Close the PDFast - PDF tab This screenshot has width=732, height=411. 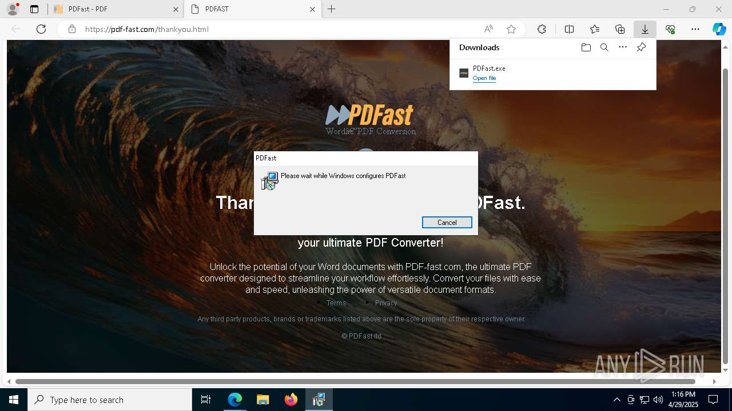click(176, 9)
